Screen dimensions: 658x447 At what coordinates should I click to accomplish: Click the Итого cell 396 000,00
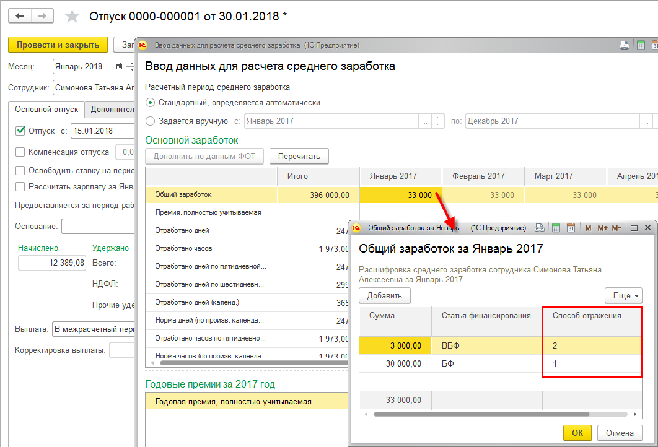point(318,195)
